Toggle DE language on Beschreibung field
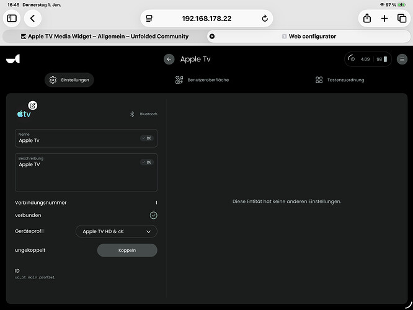 pyautogui.click(x=146, y=162)
